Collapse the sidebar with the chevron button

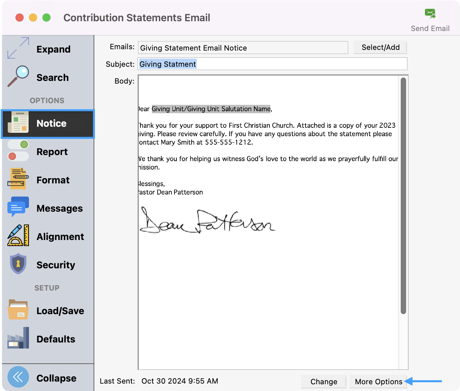pyautogui.click(x=18, y=377)
